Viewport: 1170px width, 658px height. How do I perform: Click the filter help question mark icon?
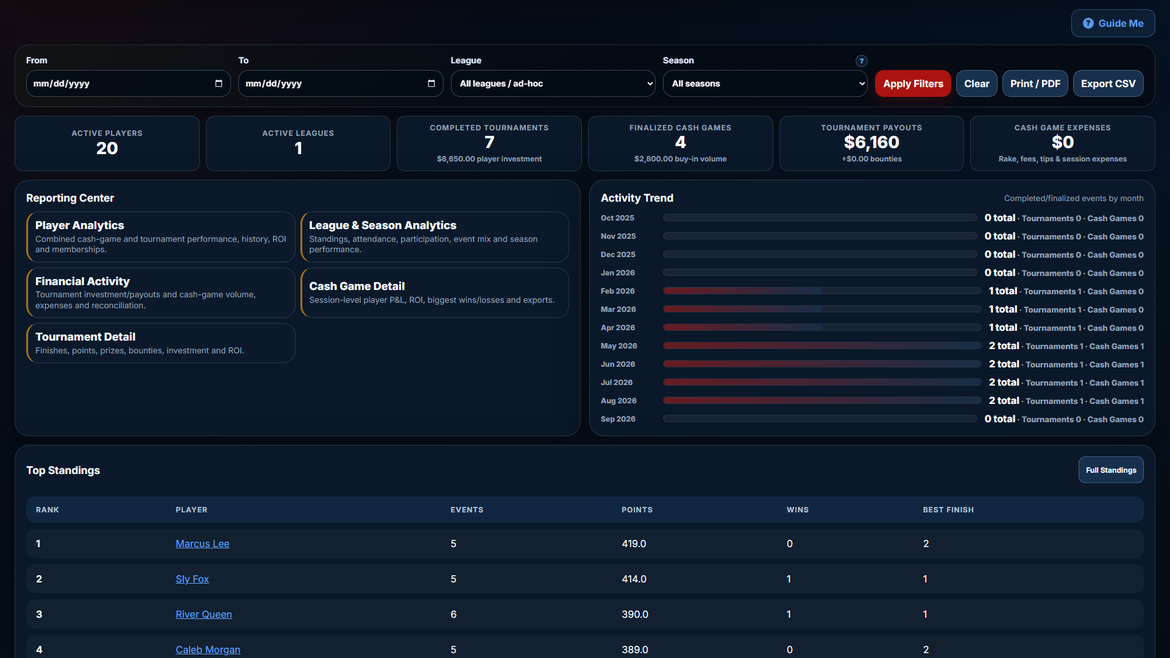click(861, 61)
